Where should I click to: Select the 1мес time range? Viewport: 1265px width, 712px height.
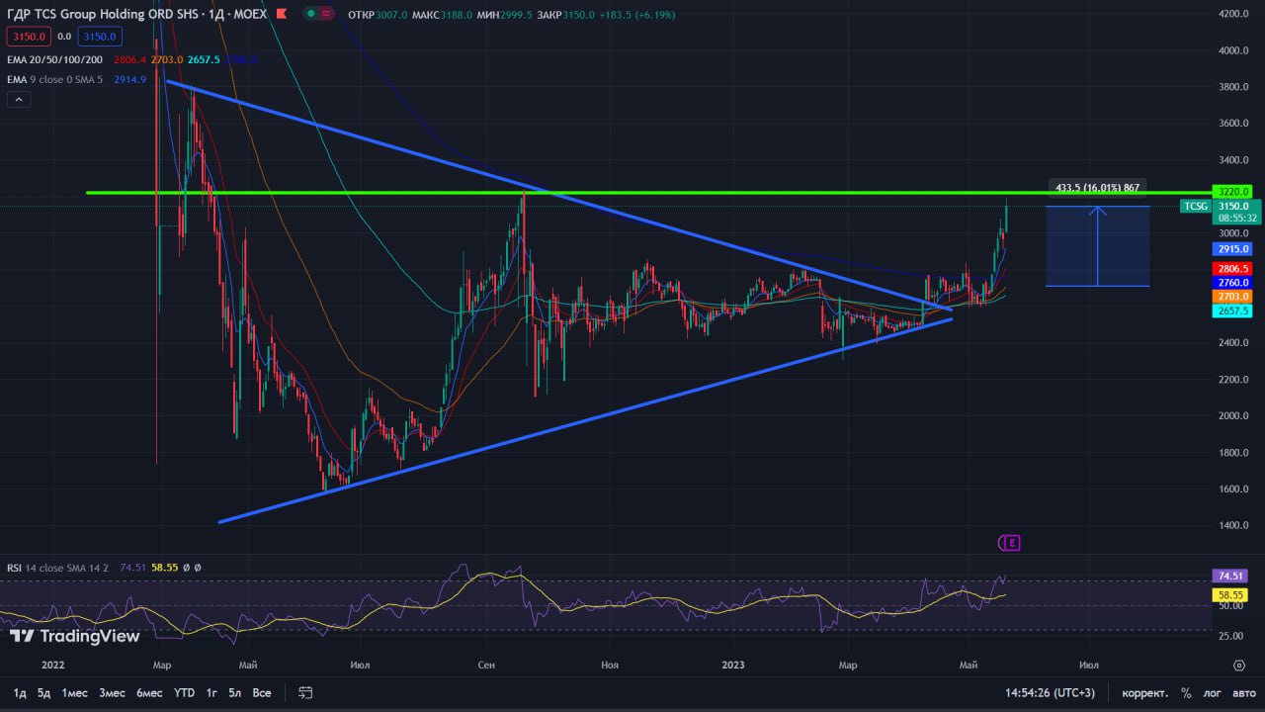(x=75, y=693)
